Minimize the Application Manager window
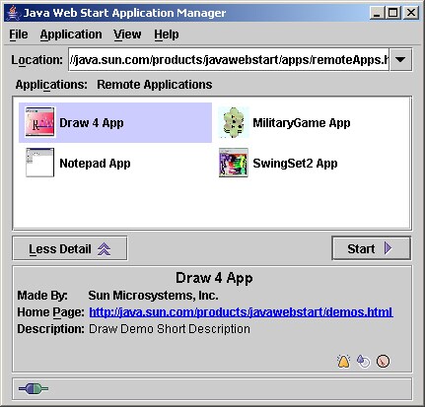Viewport: 425px width, 407px height. [x=377, y=13]
